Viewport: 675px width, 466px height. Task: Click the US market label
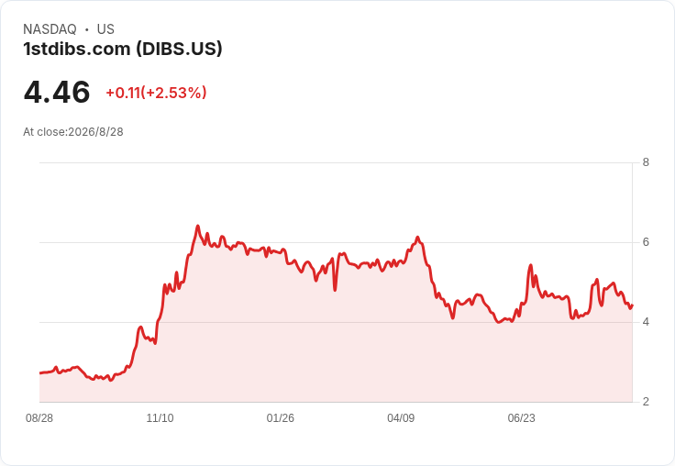[x=105, y=29]
